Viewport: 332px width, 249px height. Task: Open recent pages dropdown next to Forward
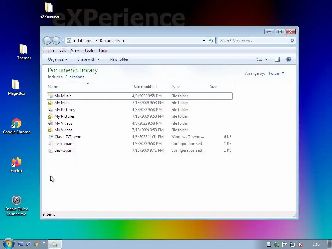[63, 41]
